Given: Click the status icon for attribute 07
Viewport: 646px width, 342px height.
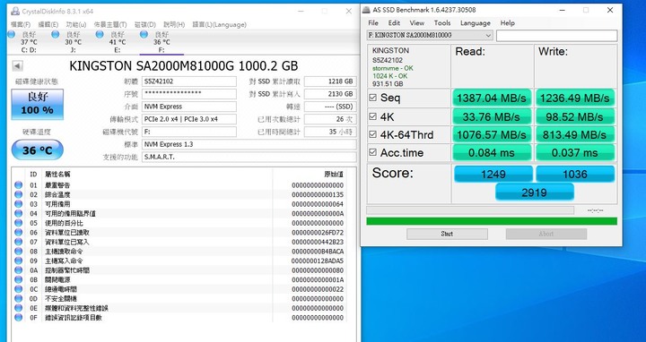Looking at the screenshot, I should click(x=19, y=242).
